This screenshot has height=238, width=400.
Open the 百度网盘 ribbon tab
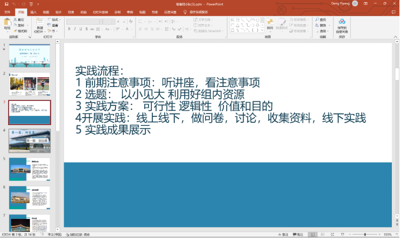tap(170, 12)
